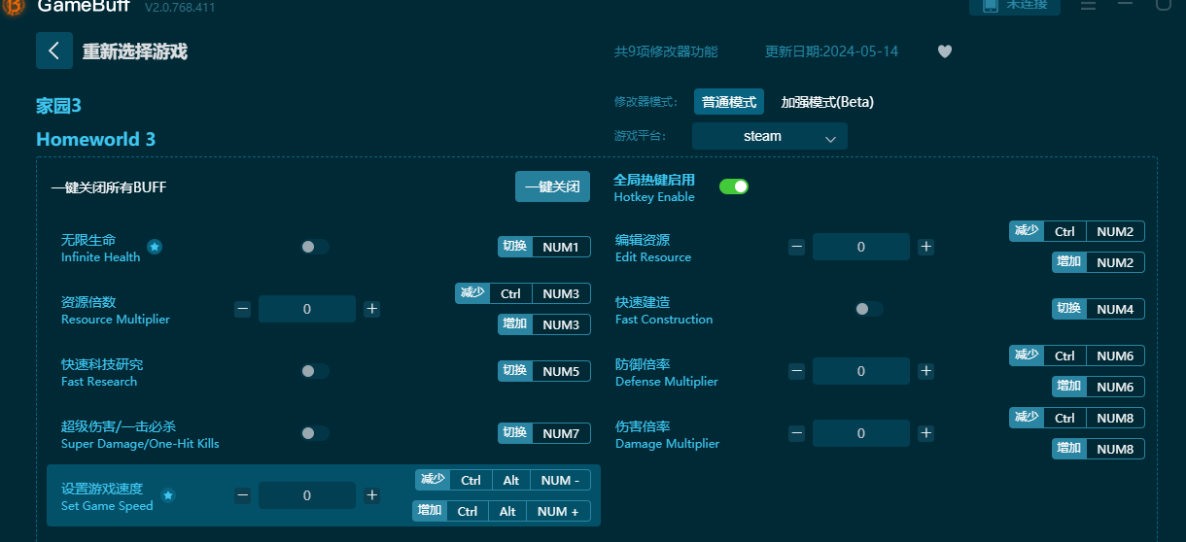Click the minus icon for Resource Multiplier
This screenshot has height=542, width=1186.
tap(243, 309)
